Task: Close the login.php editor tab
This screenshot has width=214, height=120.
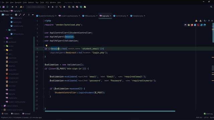Action: (110, 16)
